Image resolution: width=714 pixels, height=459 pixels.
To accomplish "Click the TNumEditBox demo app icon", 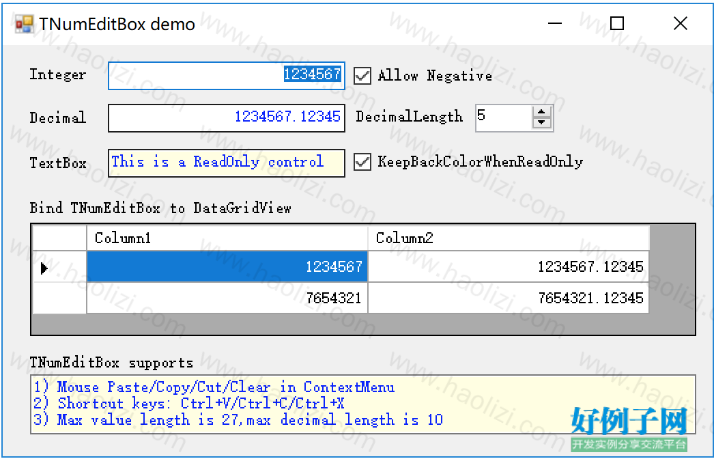I will pyautogui.click(x=24, y=24).
